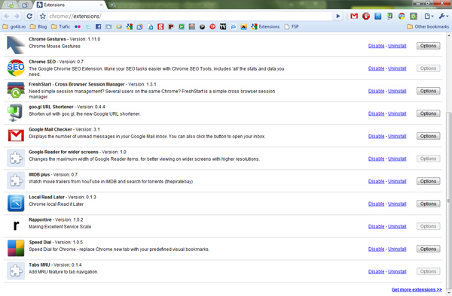Image resolution: width=452 pixels, height=296 pixels.
Task: Bookmark page with the star icon
Action: (x=43, y=17)
